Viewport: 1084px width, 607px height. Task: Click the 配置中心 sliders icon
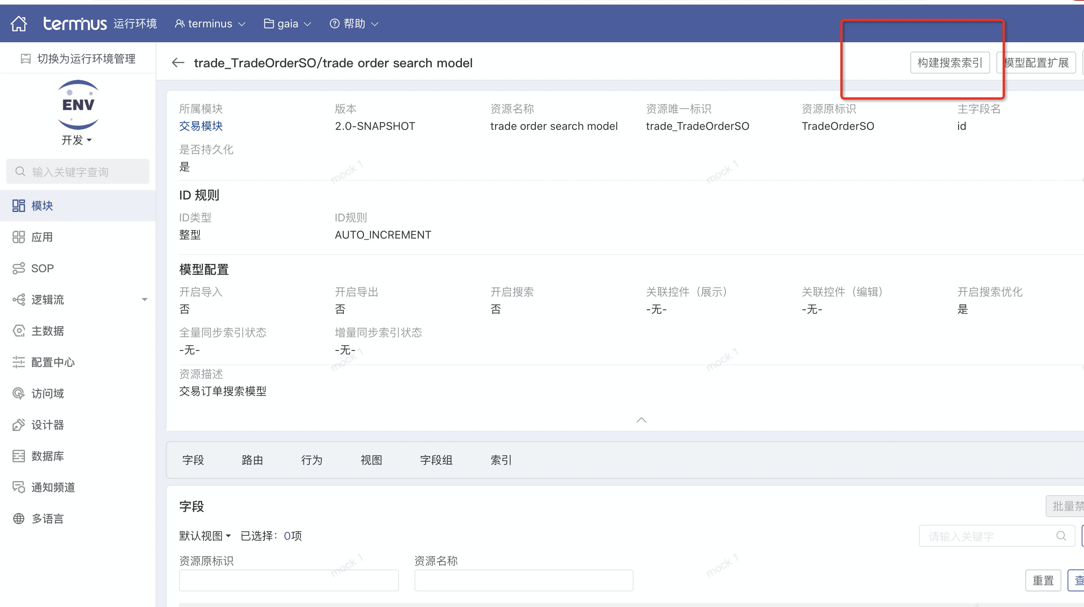(18, 362)
